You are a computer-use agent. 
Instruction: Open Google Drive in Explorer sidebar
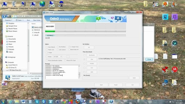(12, 26)
